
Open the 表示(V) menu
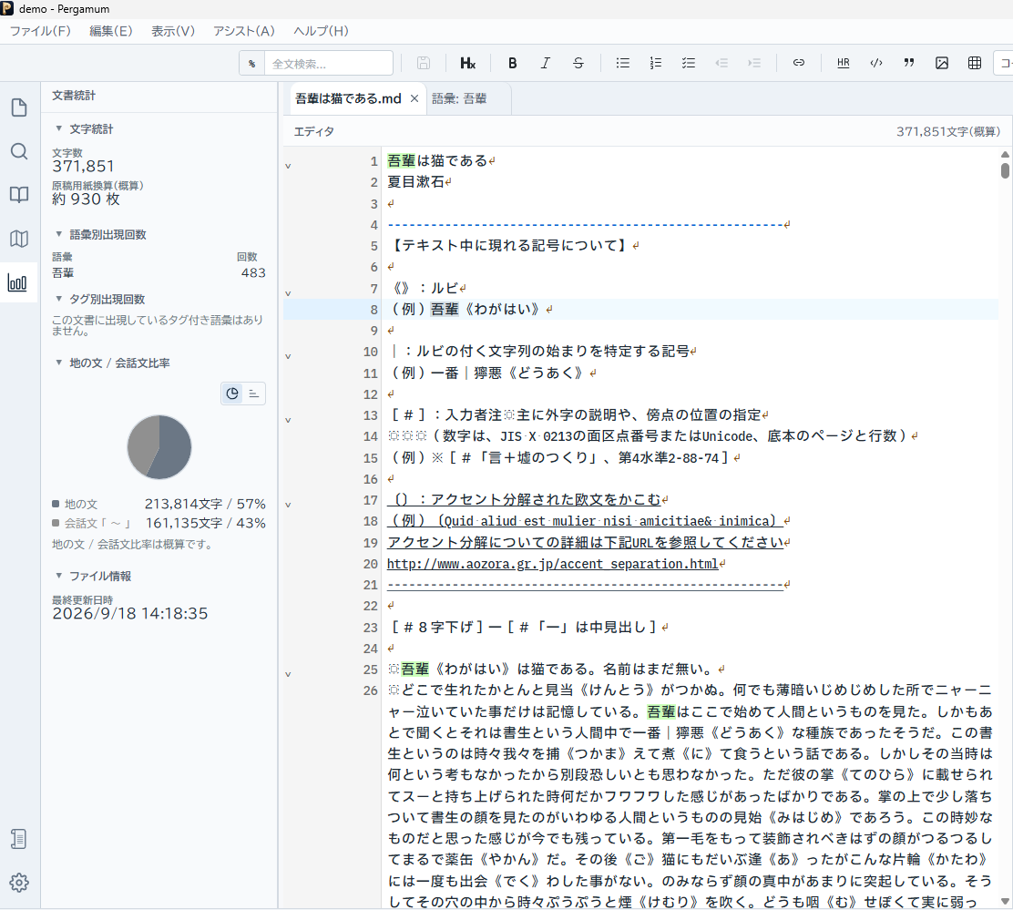coord(172,31)
